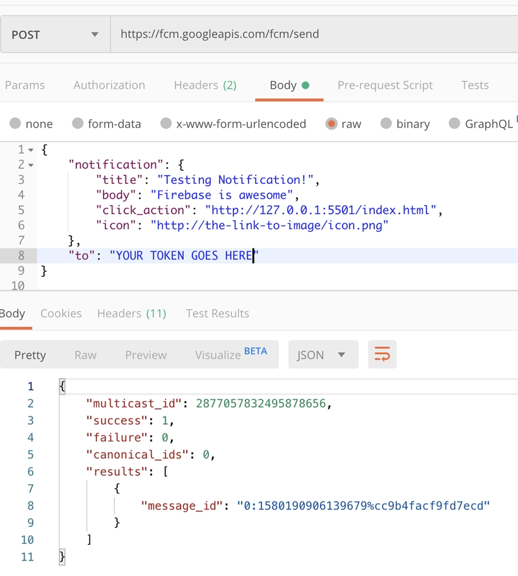The width and height of the screenshot is (518, 576).
Task: Click the icon.png link value
Action: coord(269,225)
